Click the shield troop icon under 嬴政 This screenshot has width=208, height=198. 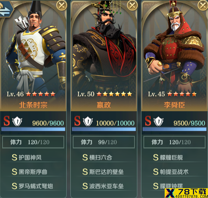point(88,121)
